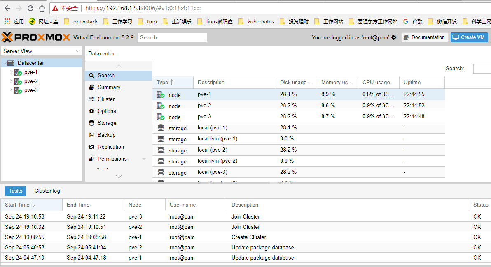Open Datacenter Options via the gear icon
491x267 pixels.
tap(108, 111)
